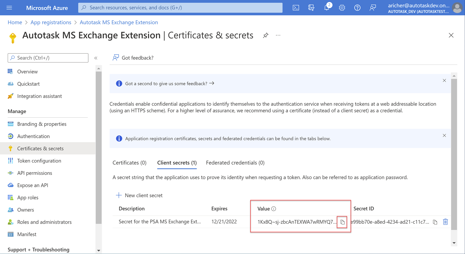Open 'Got a second to give us feedback' link
465x254 pixels.
pos(170,83)
